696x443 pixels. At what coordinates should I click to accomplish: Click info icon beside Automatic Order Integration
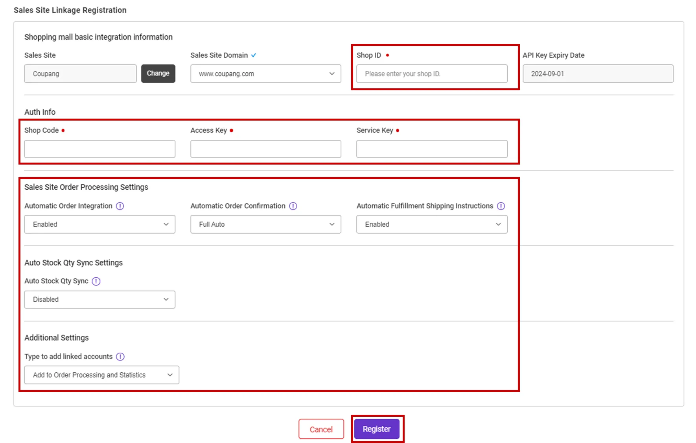point(120,206)
